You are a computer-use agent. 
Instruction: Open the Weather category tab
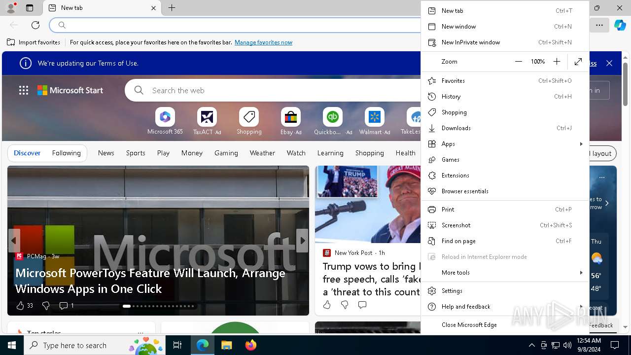[x=262, y=153]
